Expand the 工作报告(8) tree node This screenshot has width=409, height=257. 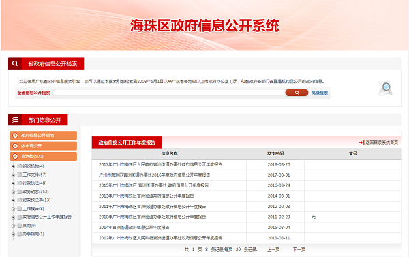click(x=13, y=209)
